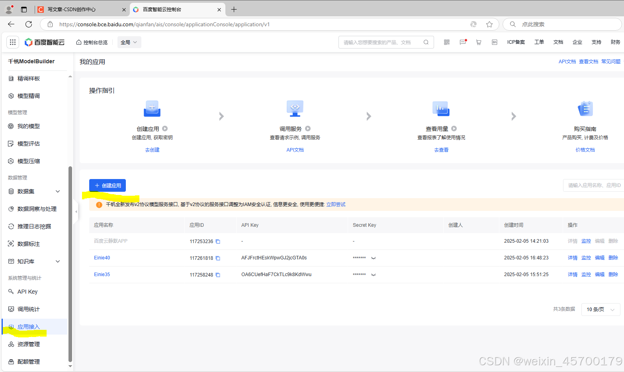Select 应用接入 in the sidebar
Image resolution: width=624 pixels, height=372 pixels.
click(x=34, y=327)
